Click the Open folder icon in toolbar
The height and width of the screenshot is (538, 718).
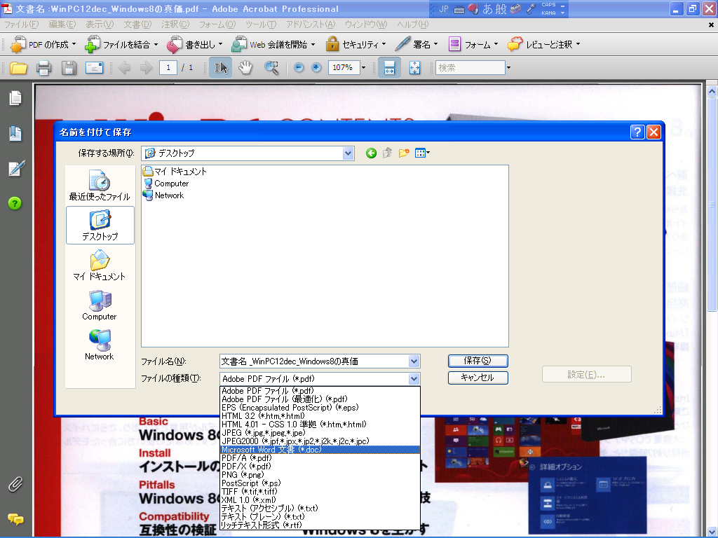[x=18, y=68]
